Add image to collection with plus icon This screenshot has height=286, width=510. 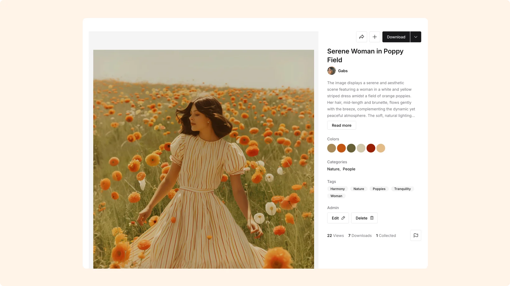pyautogui.click(x=375, y=37)
